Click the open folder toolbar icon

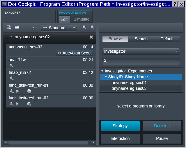click(x=17, y=28)
